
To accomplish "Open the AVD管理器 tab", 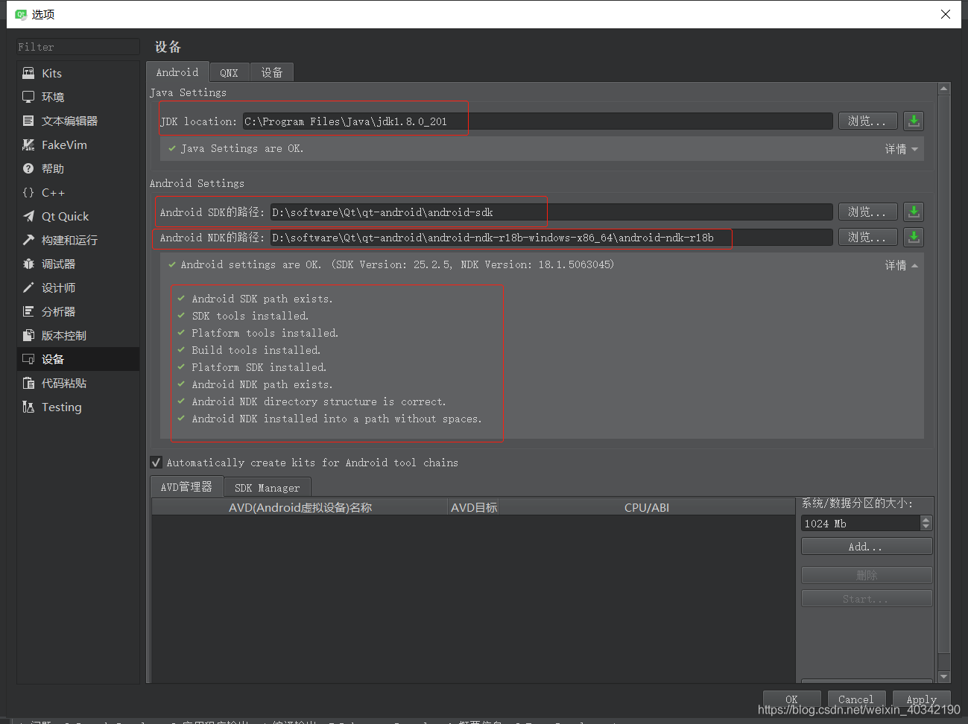I will [186, 486].
